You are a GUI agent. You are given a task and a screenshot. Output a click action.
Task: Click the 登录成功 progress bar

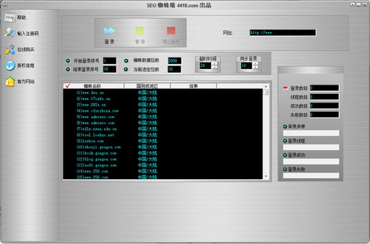311,161
